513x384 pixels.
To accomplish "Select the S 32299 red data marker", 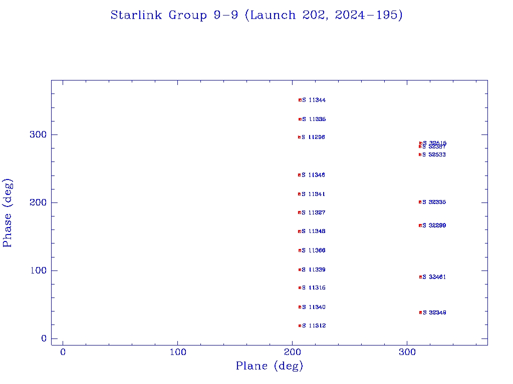I will tap(420, 225).
